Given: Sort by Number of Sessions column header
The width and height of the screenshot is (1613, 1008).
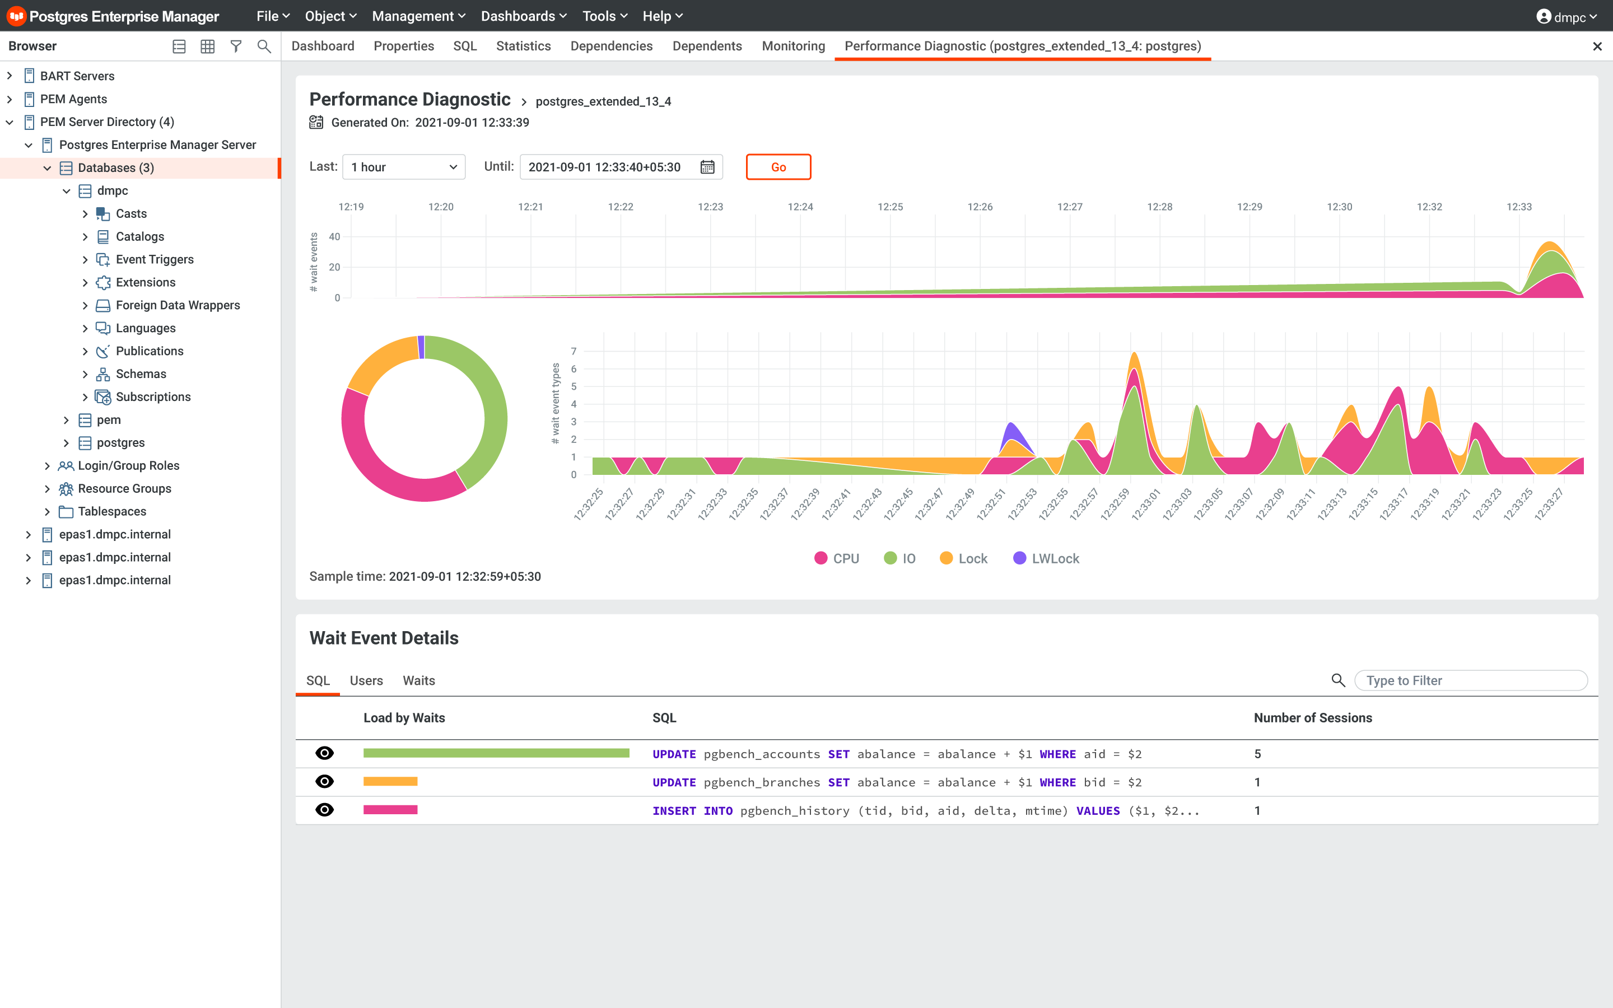Looking at the screenshot, I should [1312, 718].
